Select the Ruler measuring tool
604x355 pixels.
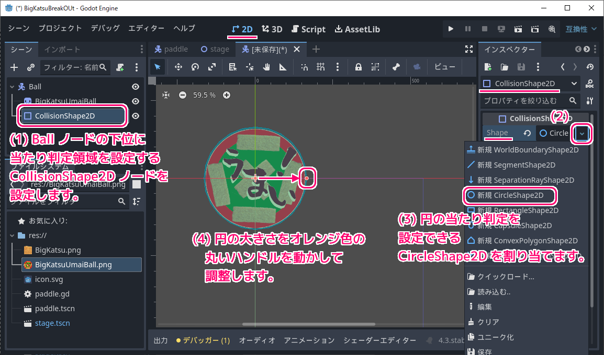click(x=283, y=67)
